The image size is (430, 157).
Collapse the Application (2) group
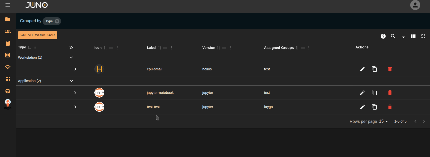pos(71,81)
